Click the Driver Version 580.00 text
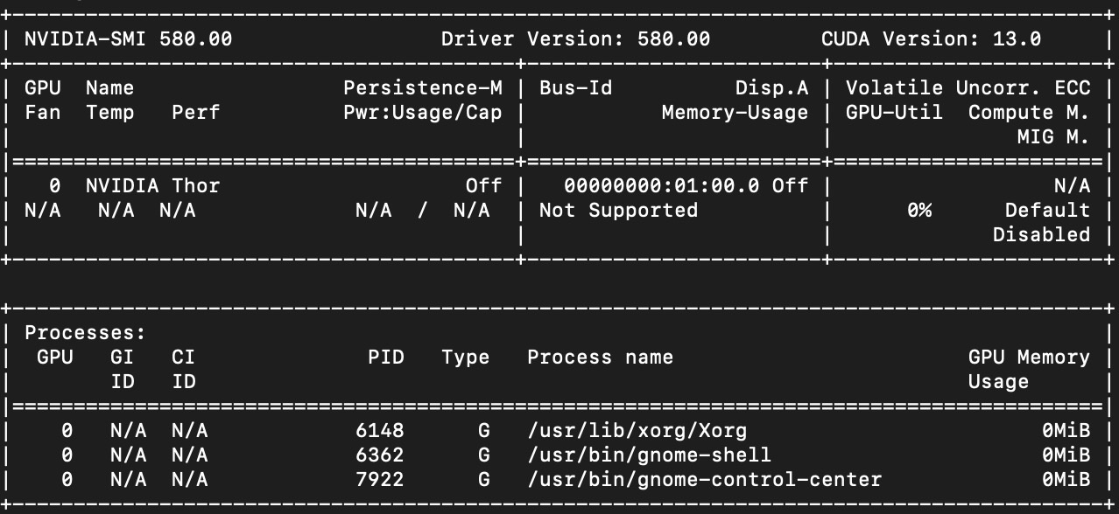The width and height of the screenshot is (1119, 514). [x=575, y=39]
